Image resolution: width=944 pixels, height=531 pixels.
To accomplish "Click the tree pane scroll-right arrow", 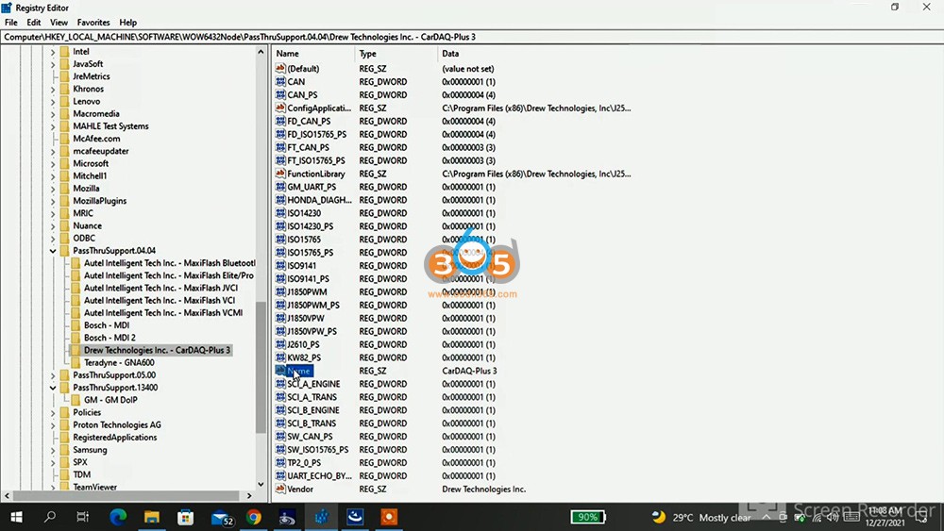I will [249, 496].
